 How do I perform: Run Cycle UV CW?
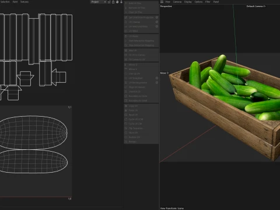point(141,124)
